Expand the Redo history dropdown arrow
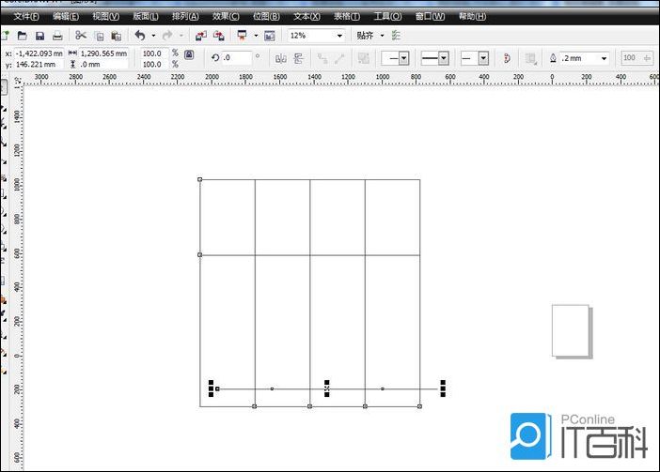 pos(181,36)
